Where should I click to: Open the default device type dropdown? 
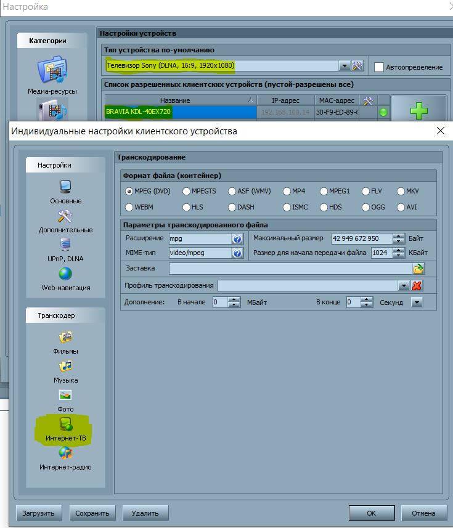[x=344, y=65]
